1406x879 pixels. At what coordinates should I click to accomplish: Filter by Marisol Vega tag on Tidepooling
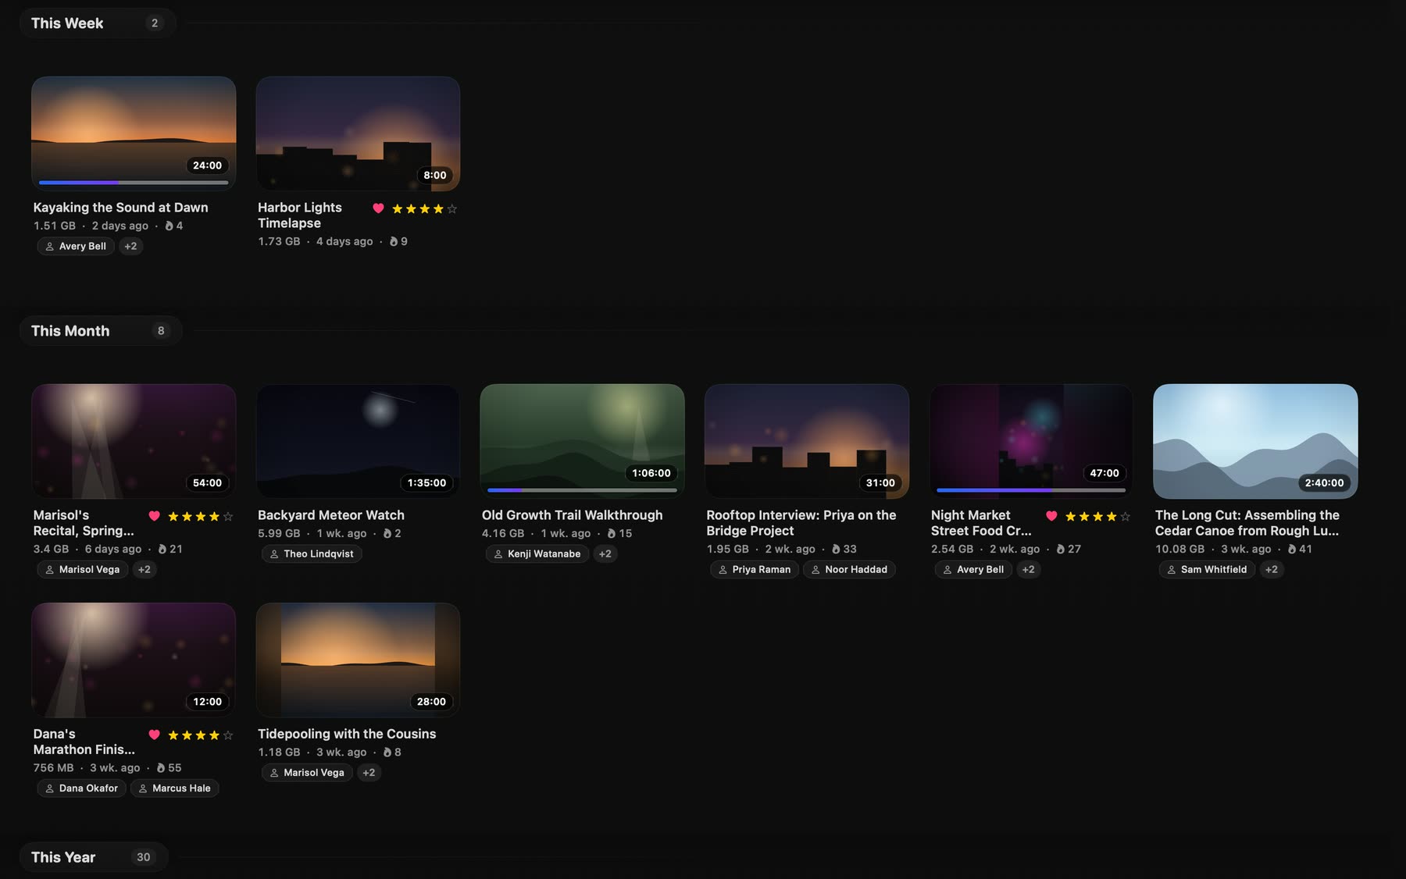pyautogui.click(x=307, y=772)
